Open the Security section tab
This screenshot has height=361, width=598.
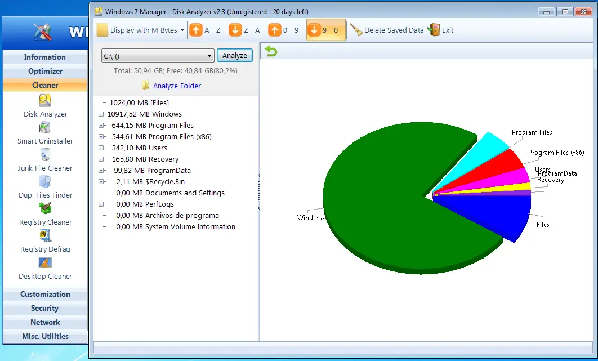45,308
